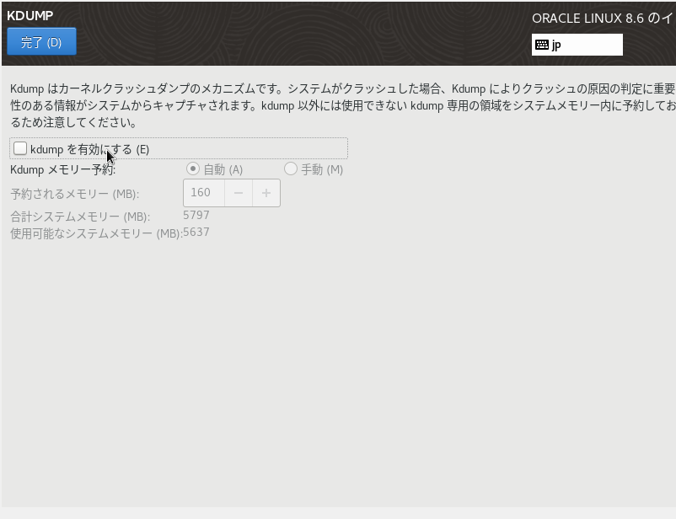
Task: Enable the kdump を有効にする checkbox
Action: tap(20, 149)
